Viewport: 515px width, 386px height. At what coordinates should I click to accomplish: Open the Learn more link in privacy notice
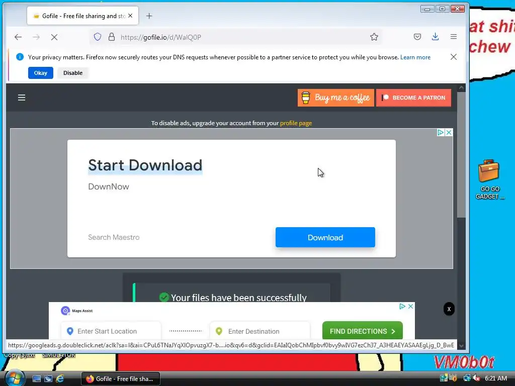[x=415, y=57]
